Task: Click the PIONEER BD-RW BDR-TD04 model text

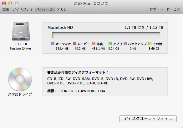Action: pyautogui.click(x=82, y=91)
